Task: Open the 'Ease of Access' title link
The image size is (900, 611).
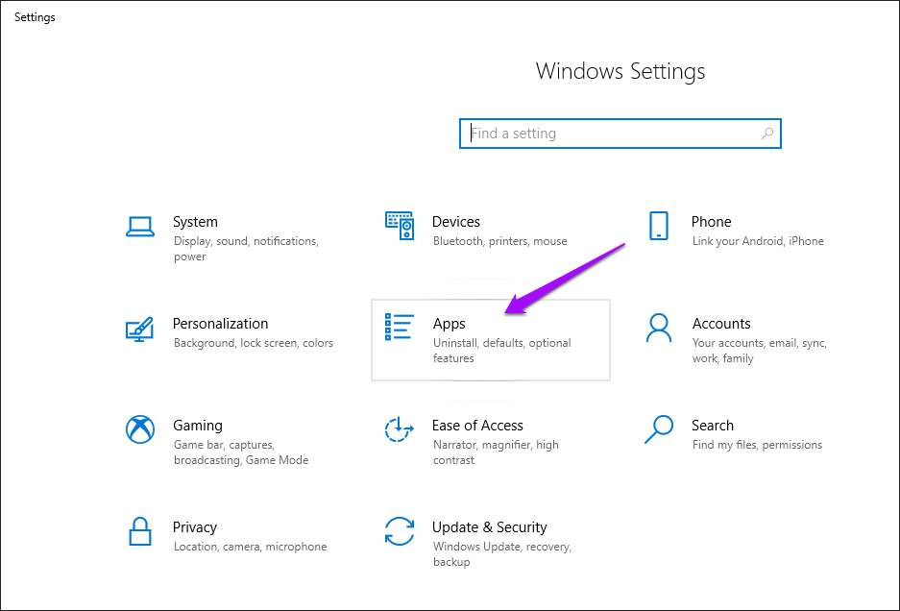Action: pyautogui.click(x=477, y=426)
